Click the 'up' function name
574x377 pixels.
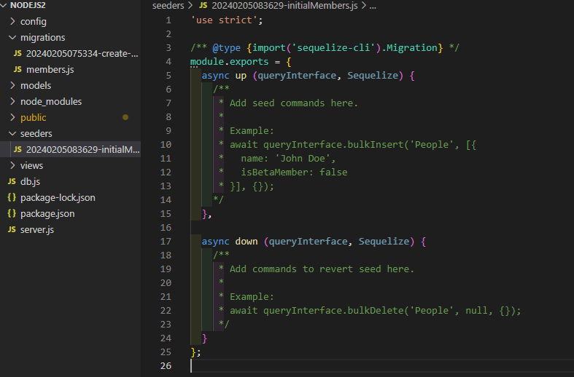coord(241,76)
